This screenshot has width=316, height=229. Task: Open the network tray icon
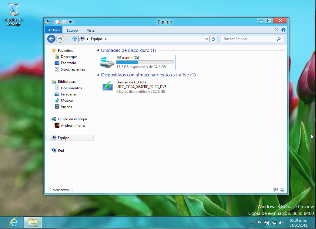coord(274,223)
